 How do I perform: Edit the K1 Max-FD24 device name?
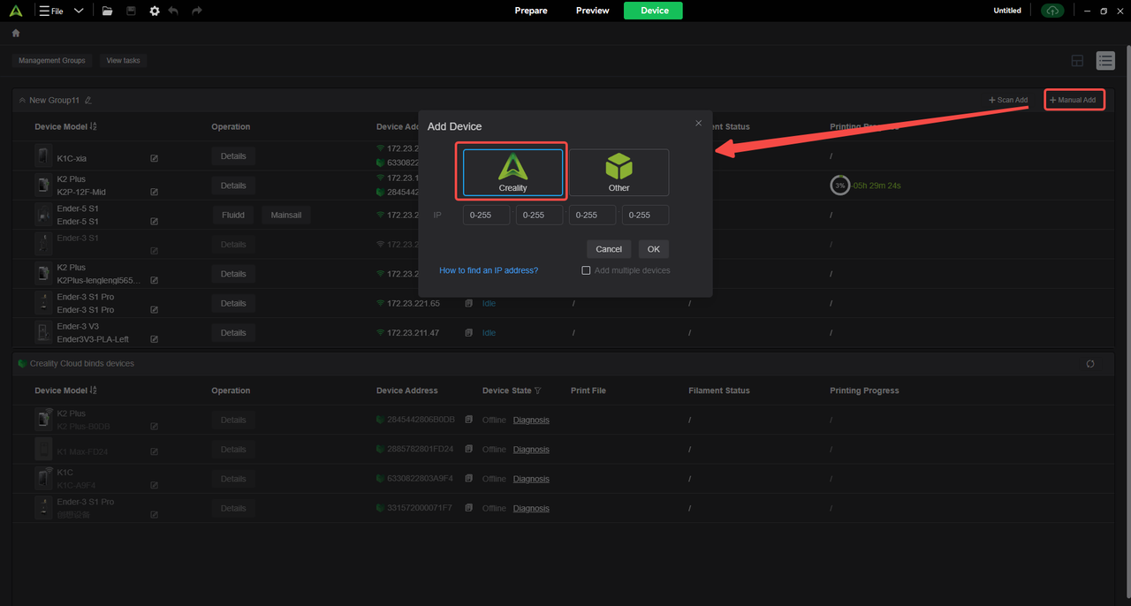tap(154, 452)
